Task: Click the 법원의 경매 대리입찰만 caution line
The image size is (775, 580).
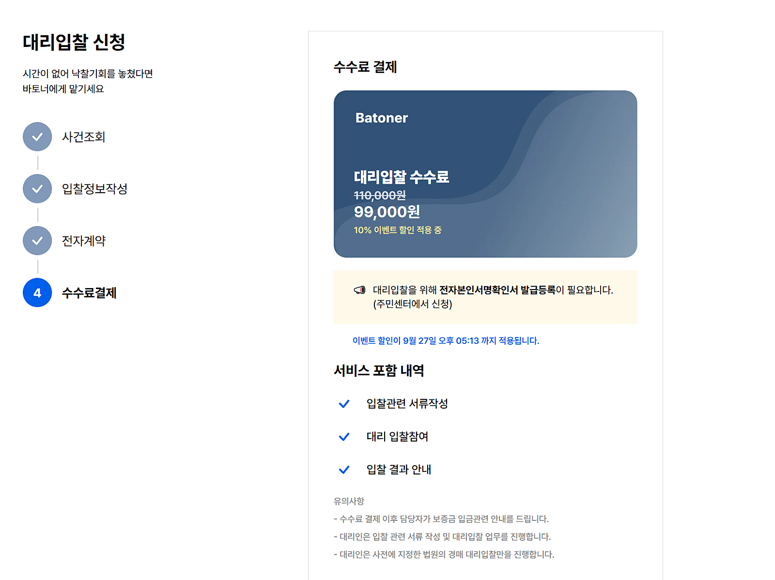Action: 444,554
